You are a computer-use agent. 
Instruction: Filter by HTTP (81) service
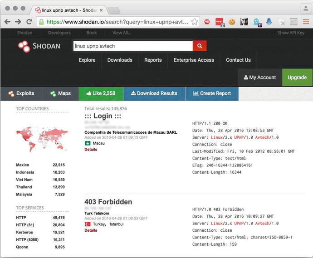pyautogui.click(x=25, y=225)
